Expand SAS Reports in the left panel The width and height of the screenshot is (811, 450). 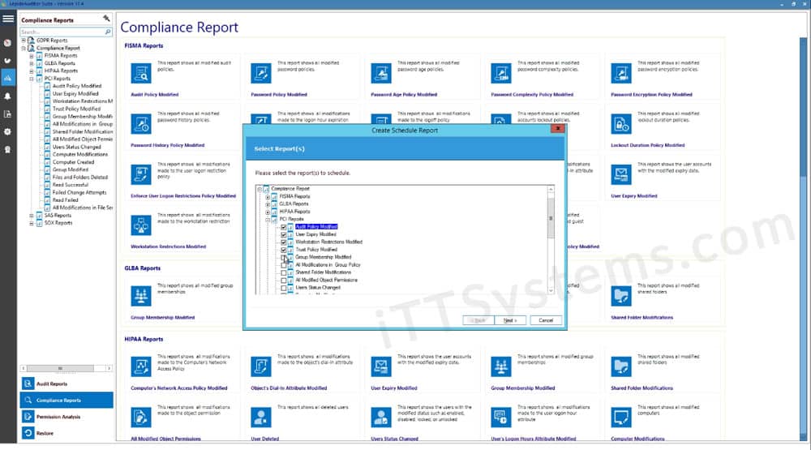[32, 216]
